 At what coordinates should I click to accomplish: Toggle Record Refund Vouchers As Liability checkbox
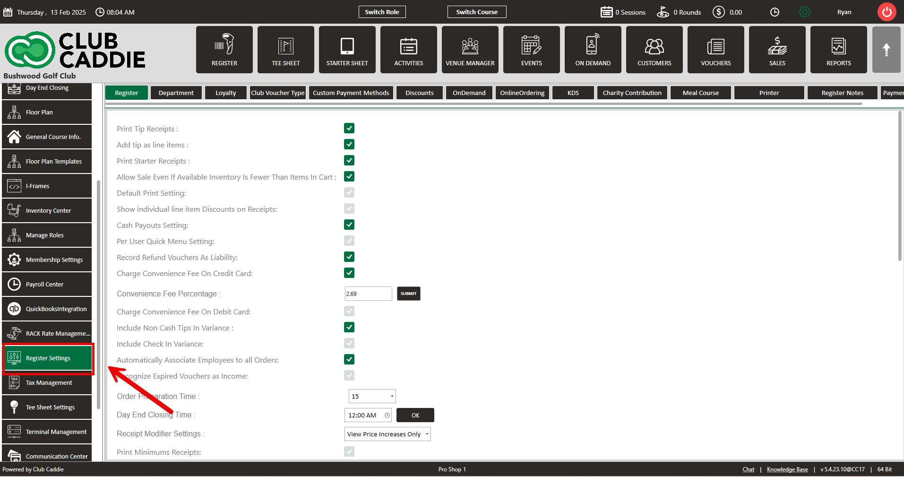349,257
